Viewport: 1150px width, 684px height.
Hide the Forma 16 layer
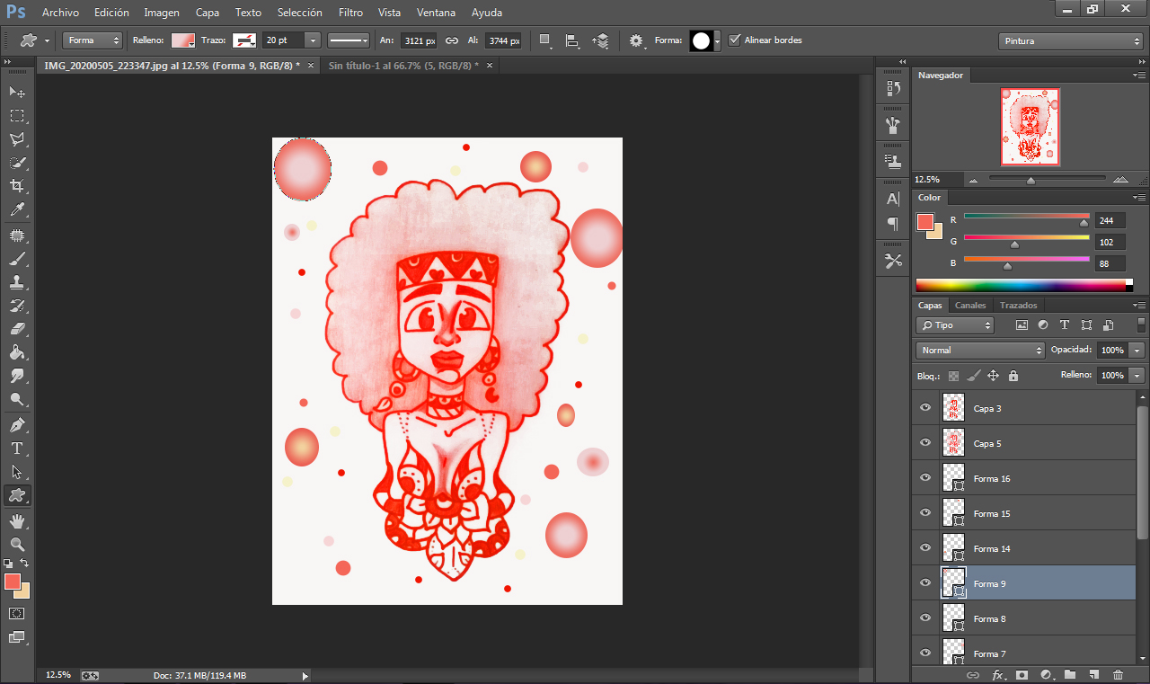pos(925,478)
